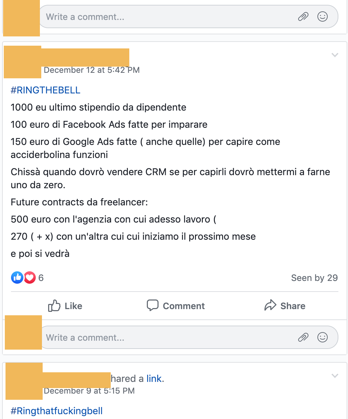Open the December 12 at 5:42 PM timestamp
This screenshot has height=419, width=348.
click(x=92, y=70)
